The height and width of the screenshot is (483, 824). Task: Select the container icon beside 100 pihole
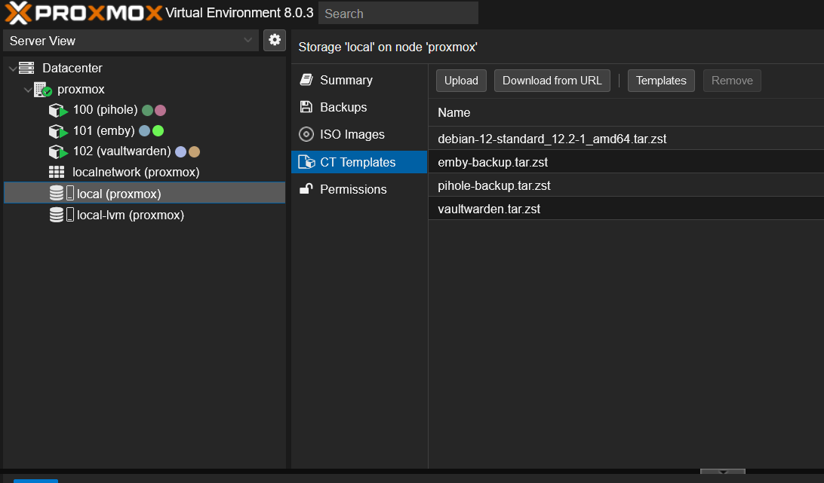[57, 109]
